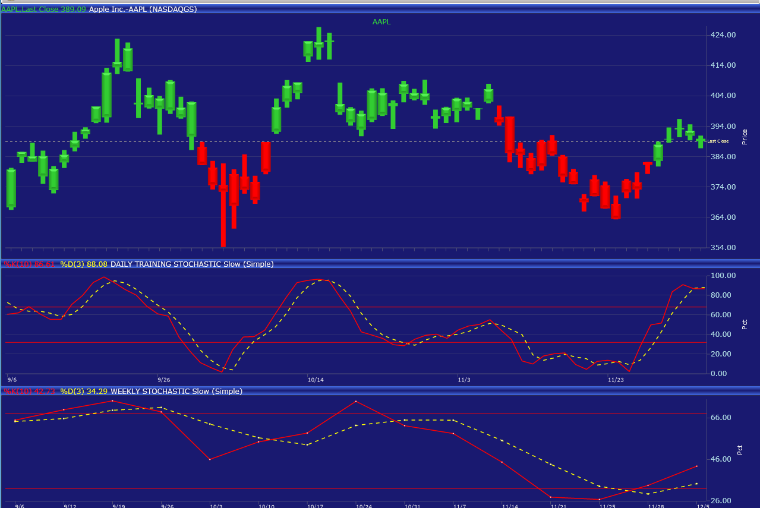Click the 10/3 date label on the weekly axis

216,506
